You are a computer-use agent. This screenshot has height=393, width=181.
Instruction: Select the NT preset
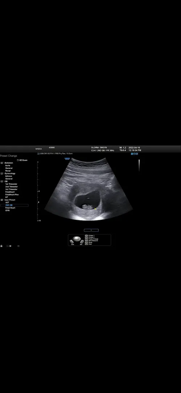pos(7,197)
